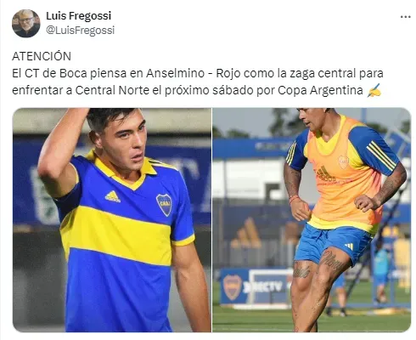The width and height of the screenshot is (416, 340).
Task: Click the Adidas logo on the fence backdrop
Action: coord(245,233)
